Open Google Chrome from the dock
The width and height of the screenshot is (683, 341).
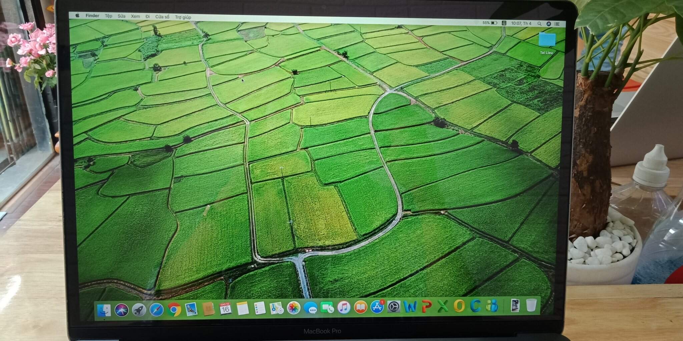click(x=174, y=309)
